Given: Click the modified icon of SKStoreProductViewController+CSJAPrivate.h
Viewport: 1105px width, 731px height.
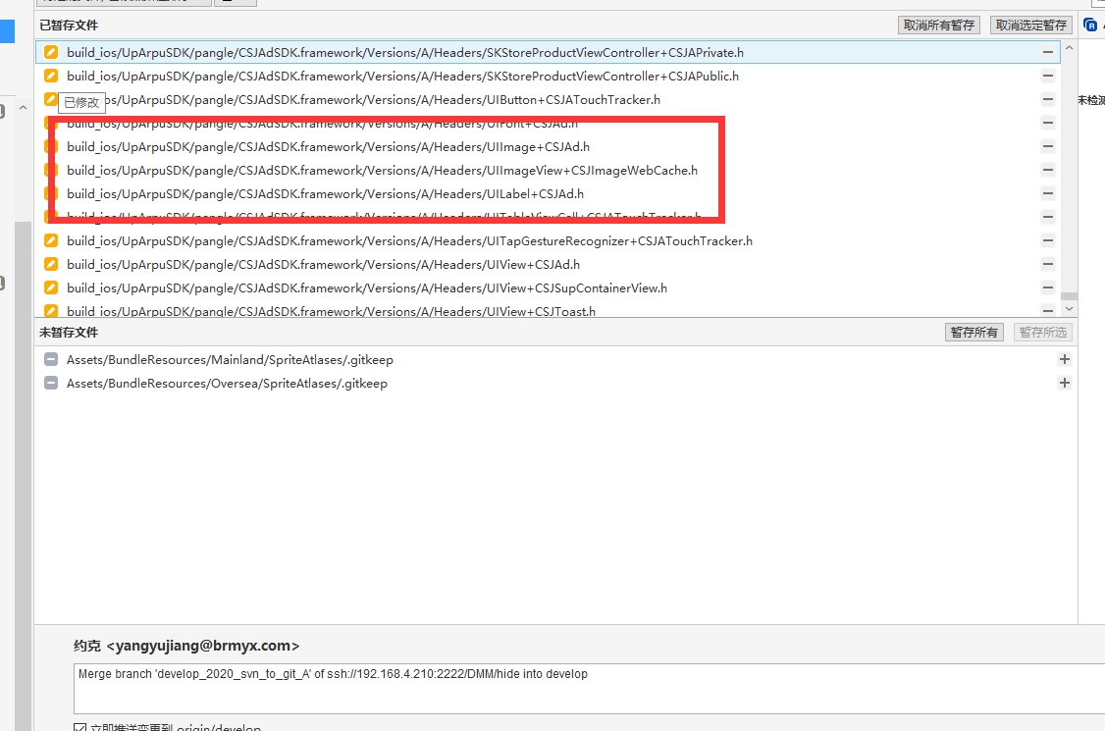Looking at the screenshot, I should 51,52.
